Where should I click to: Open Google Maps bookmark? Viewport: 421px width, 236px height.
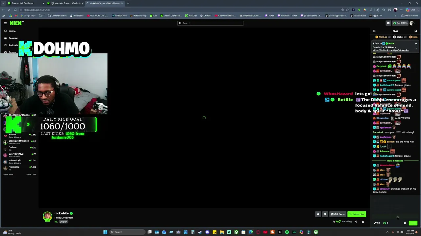coord(28,16)
